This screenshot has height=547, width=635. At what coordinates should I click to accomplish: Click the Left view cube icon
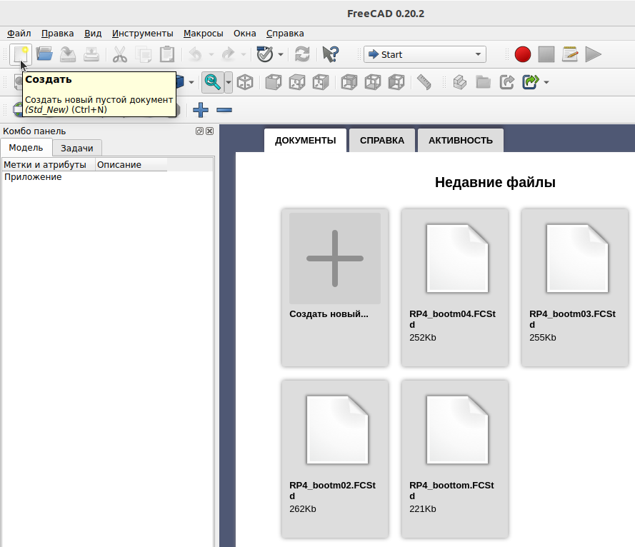pos(396,82)
